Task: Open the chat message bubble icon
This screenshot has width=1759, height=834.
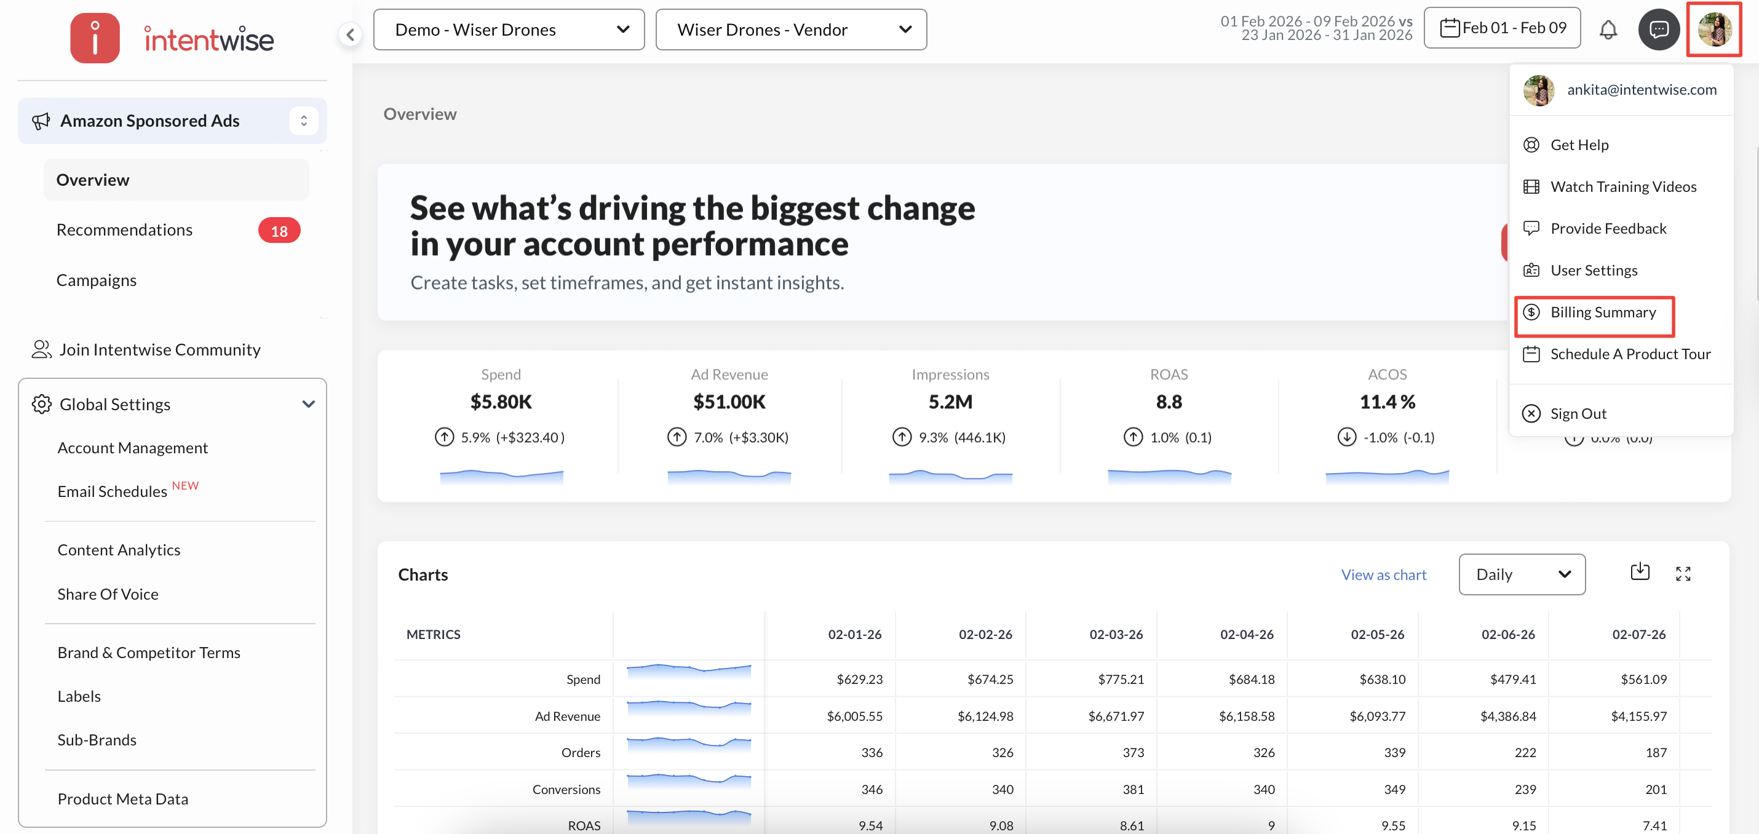Action: point(1659,30)
